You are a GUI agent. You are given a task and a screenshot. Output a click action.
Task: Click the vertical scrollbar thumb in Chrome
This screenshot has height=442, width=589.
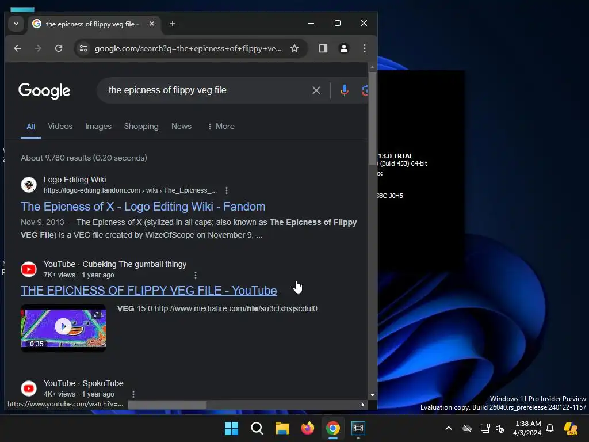372,119
